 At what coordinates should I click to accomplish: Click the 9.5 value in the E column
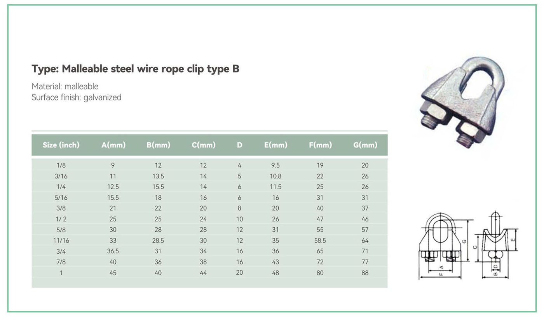(x=275, y=165)
